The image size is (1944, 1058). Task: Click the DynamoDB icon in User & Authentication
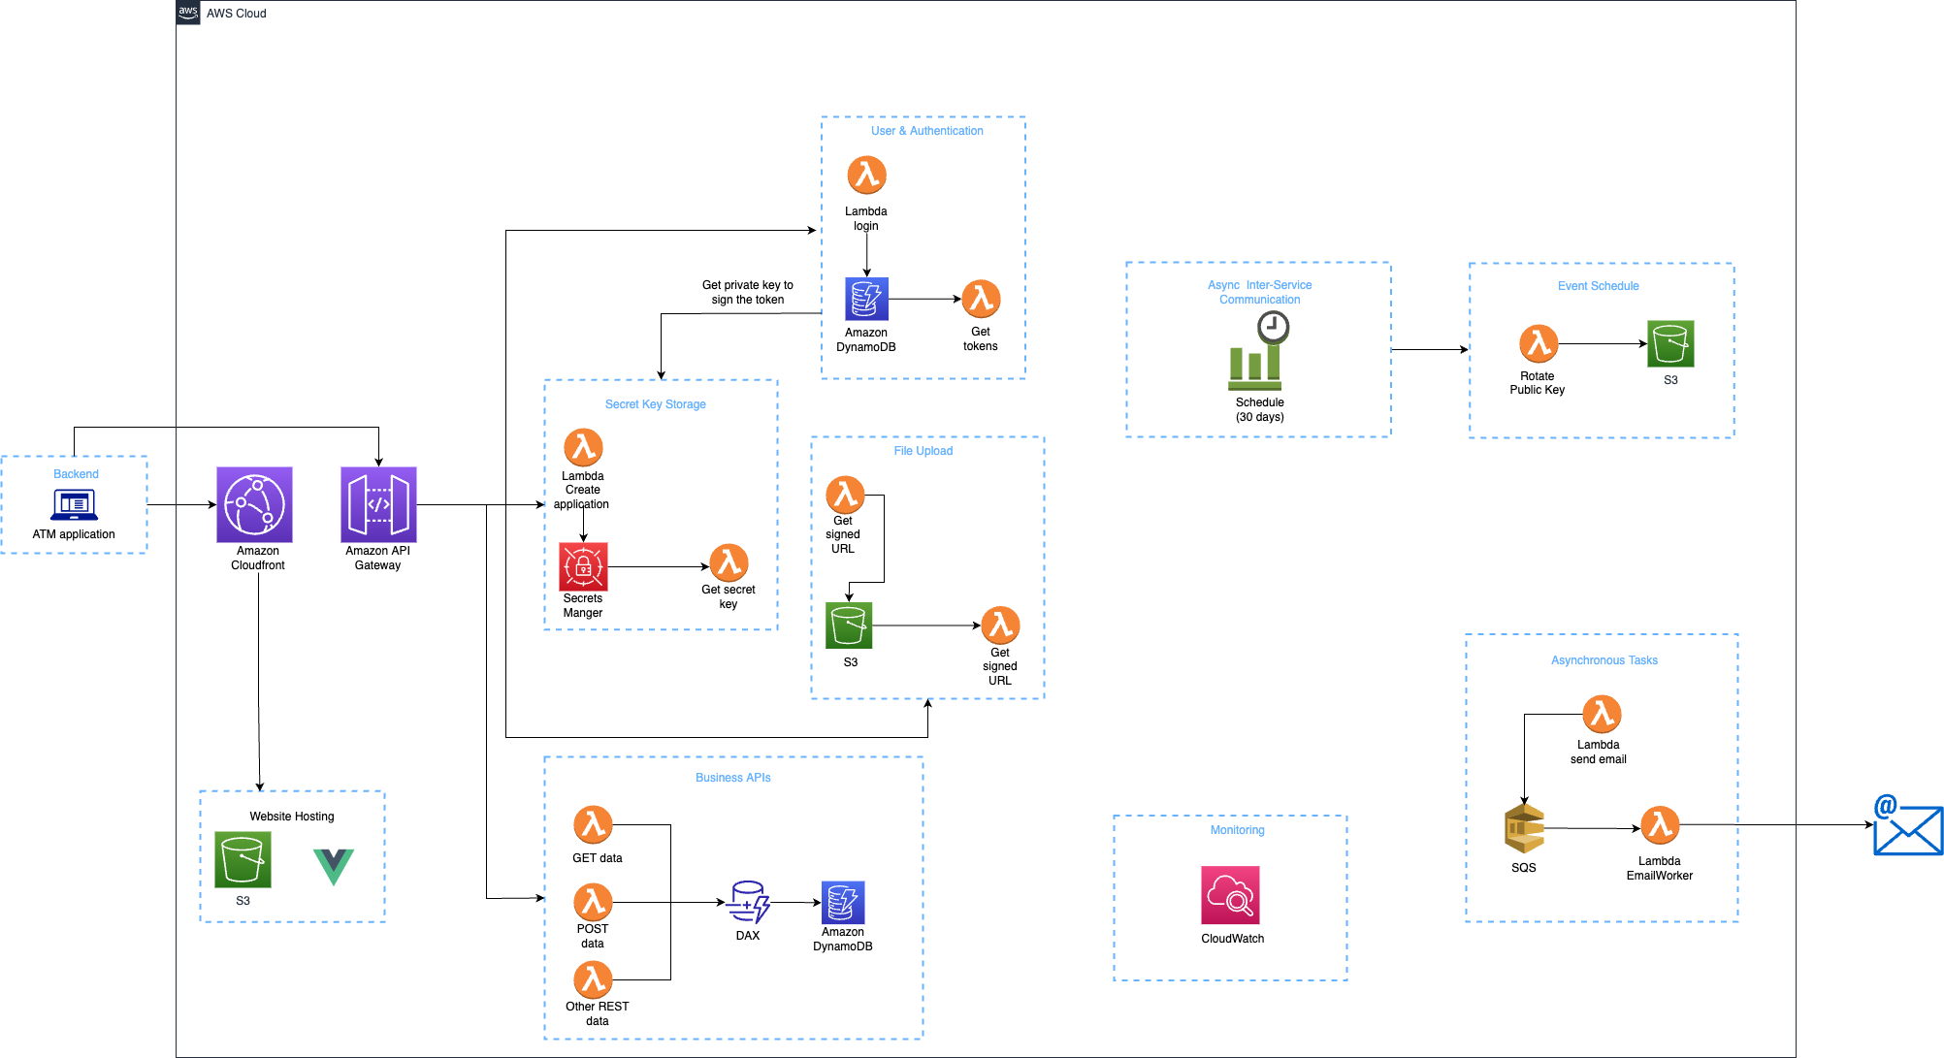click(866, 299)
